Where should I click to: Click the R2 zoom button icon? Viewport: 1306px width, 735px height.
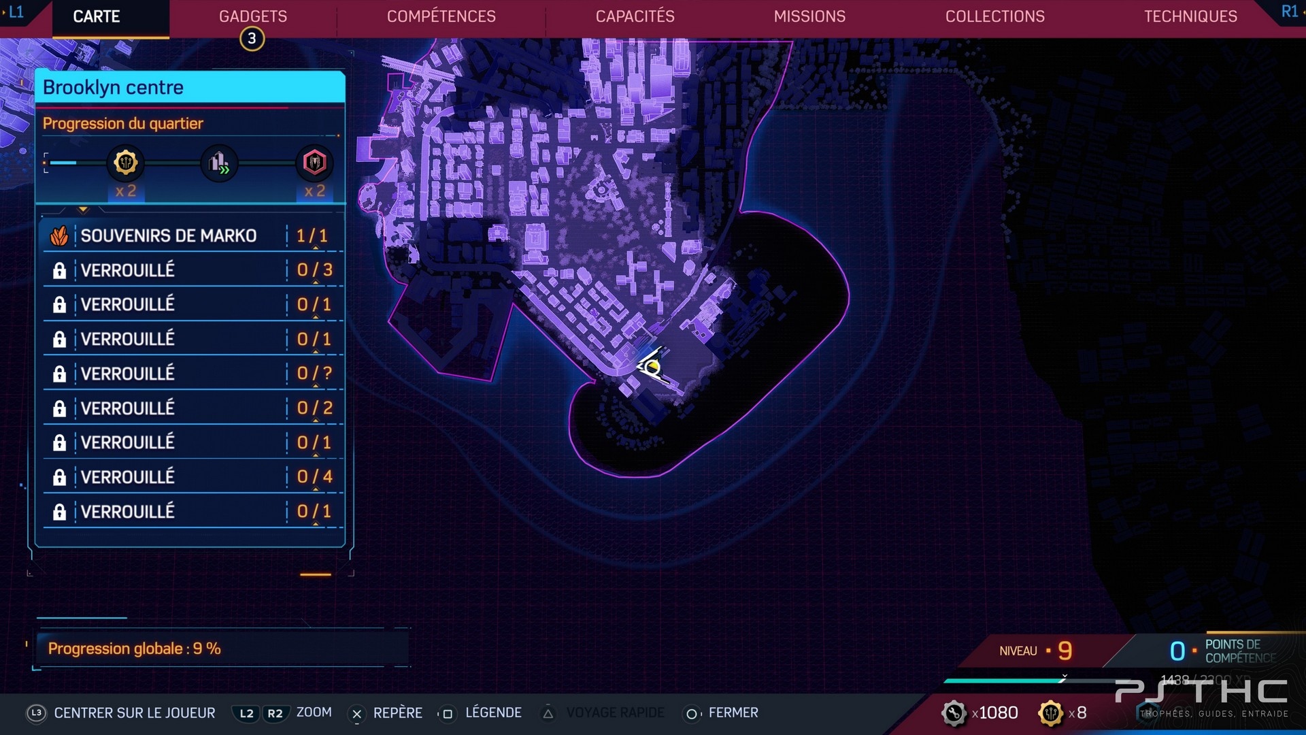(x=275, y=713)
